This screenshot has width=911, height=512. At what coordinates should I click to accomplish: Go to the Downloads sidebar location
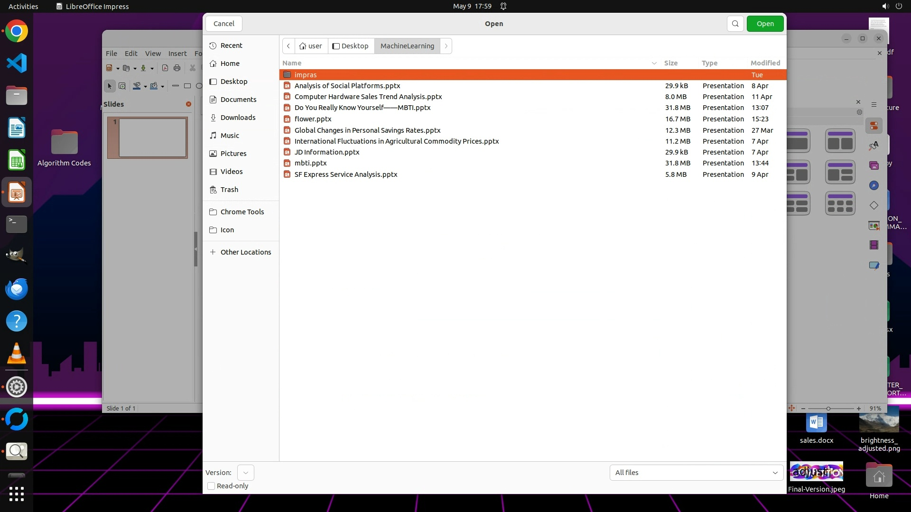click(x=238, y=118)
